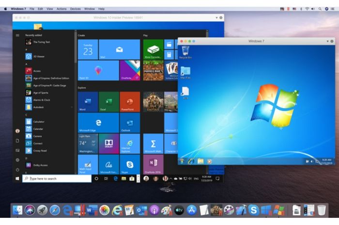Open the Dolby tile
Screen dimensions: 339x225
click(x=109, y=143)
